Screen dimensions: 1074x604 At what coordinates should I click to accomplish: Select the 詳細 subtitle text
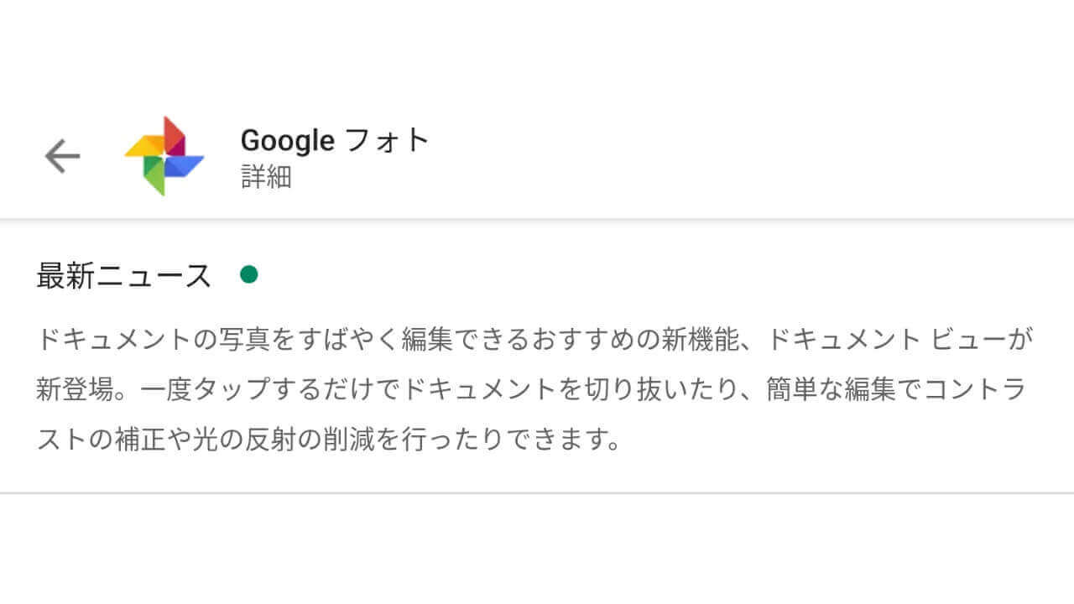(266, 177)
